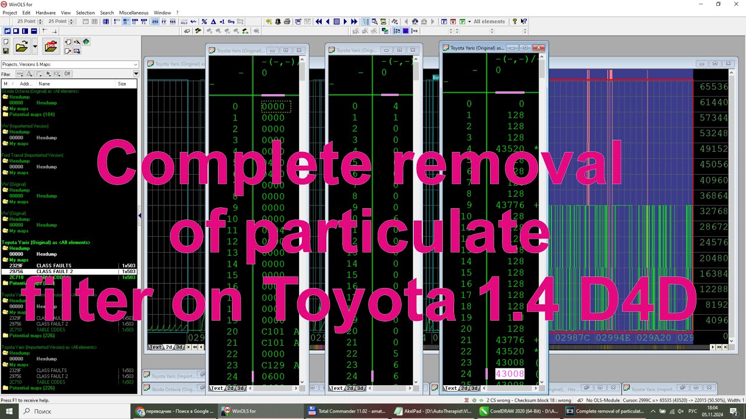Toggle the 255 decimal display button
This screenshot has height=419, width=746.
tap(155, 22)
